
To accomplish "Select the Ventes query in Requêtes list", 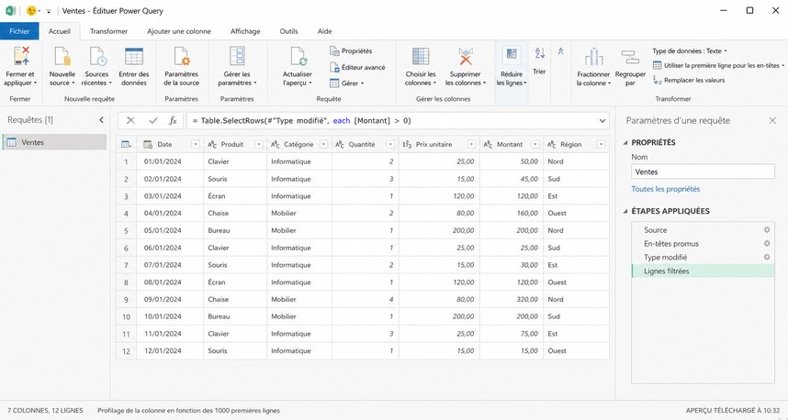I will 55,142.
